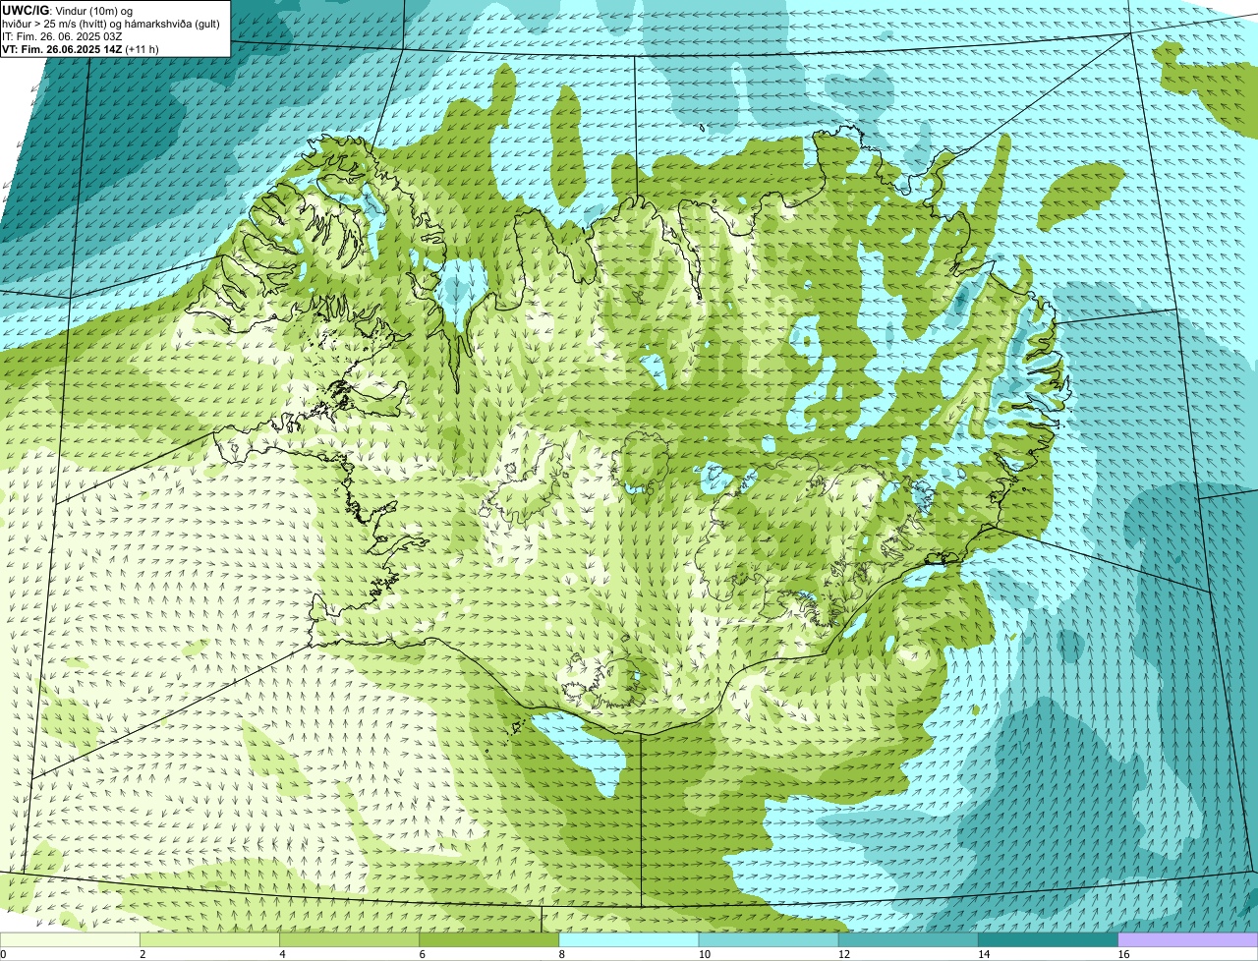The image size is (1258, 961).
Task: Click the '8' label under the color scale
Action: point(561,954)
